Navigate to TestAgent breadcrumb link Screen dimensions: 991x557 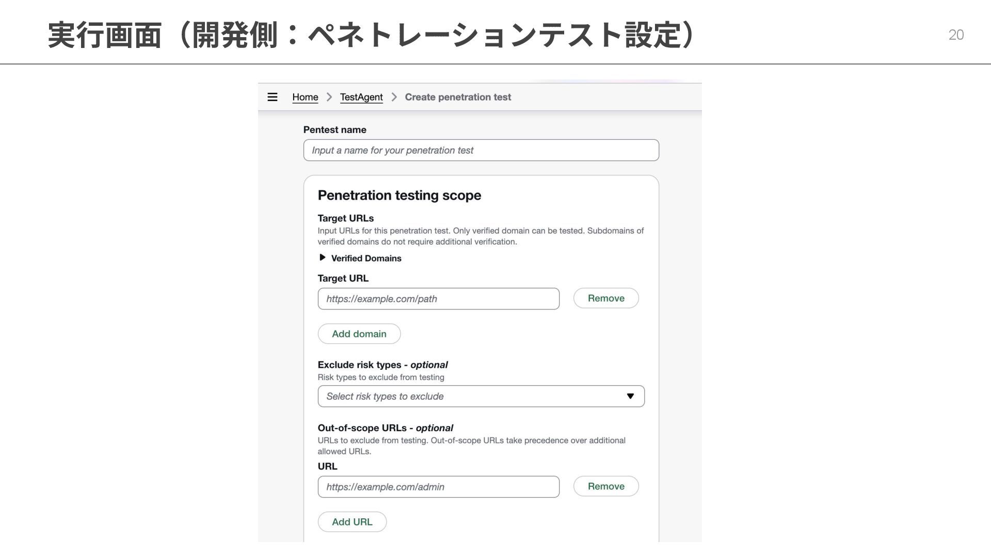361,97
